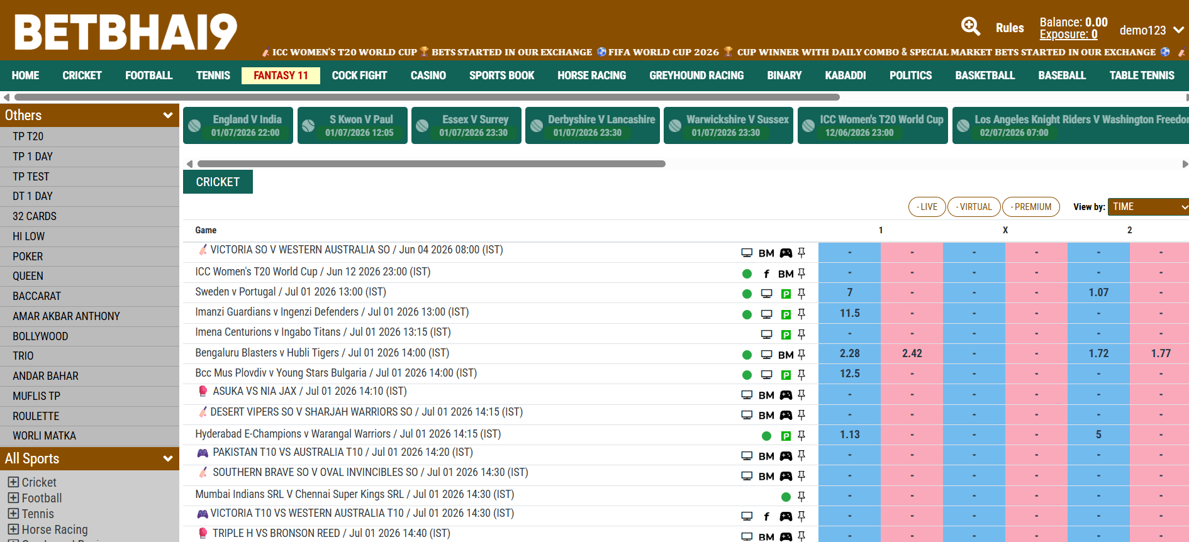Viewport: 1189px width, 542px height.
Task: Click back odds 1.07 for Sweden v Portugal
Action: click(1098, 292)
